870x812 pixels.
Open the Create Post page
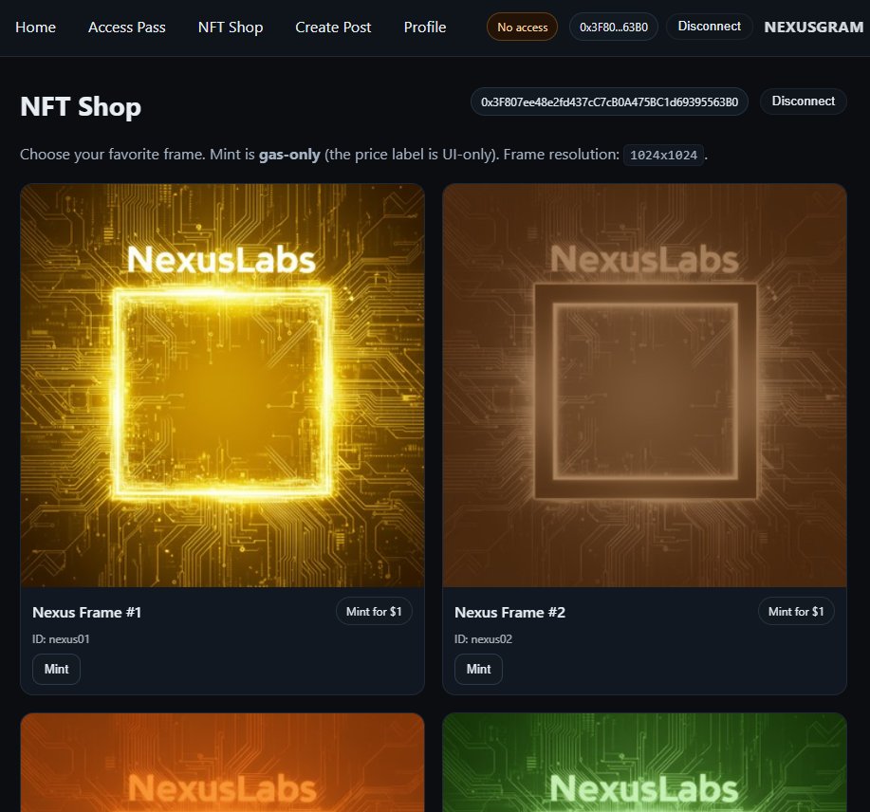[333, 28]
